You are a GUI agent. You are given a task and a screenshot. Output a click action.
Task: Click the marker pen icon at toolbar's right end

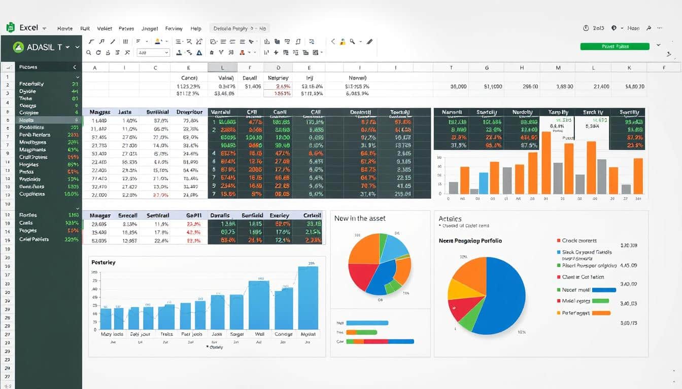tap(369, 42)
